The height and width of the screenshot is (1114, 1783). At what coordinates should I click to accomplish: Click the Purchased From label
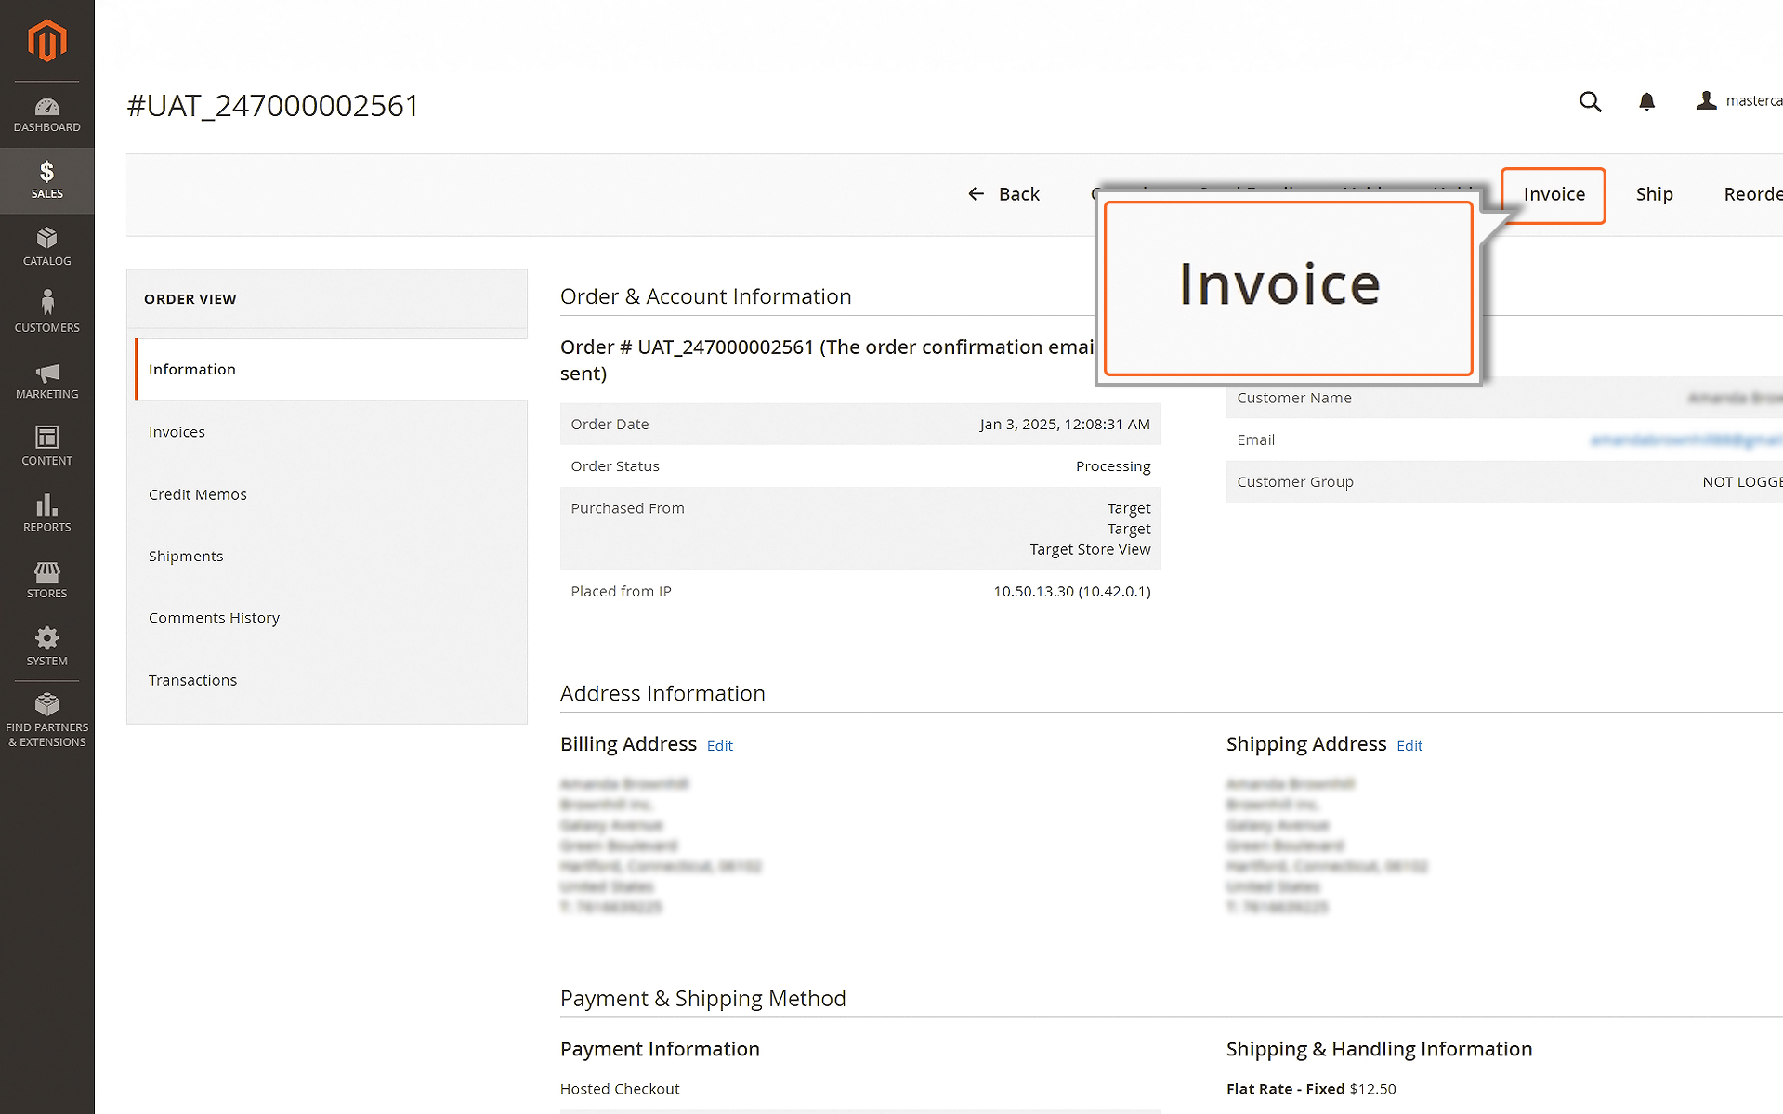point(627,508)
